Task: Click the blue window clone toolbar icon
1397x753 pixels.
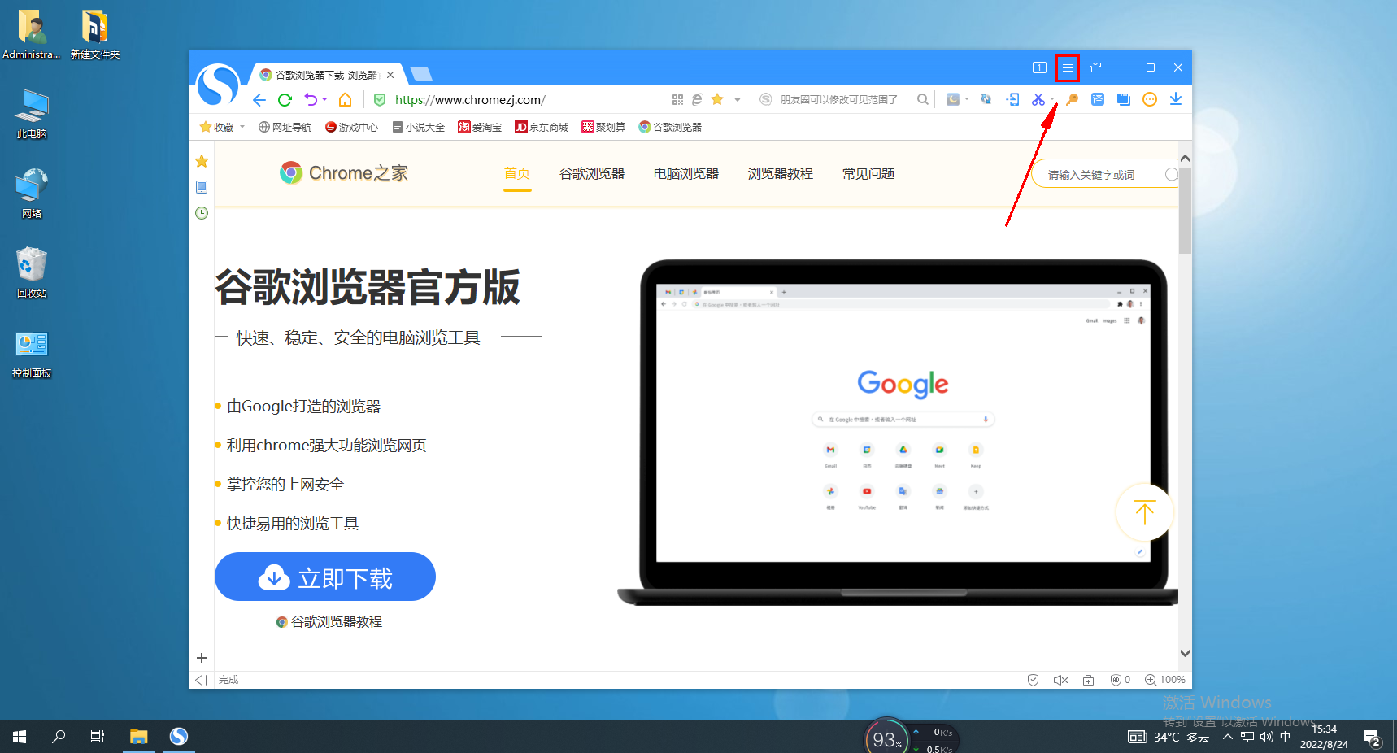Action: [x=1124, y=99]
